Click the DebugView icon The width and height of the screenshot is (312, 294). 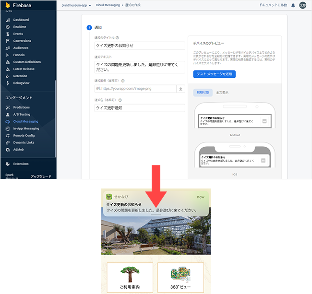[x=8, y=83]
